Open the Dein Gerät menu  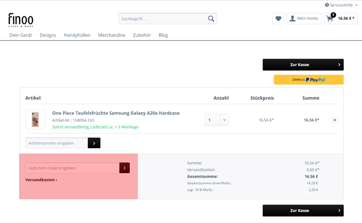pyautogui.click(x=21, y=35)
